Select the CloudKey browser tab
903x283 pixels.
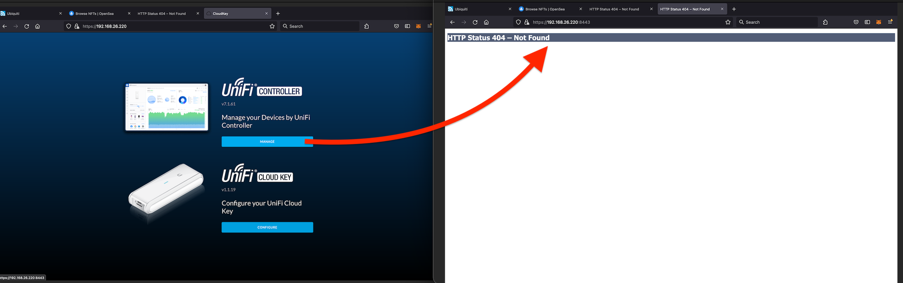tap(235, 14)
